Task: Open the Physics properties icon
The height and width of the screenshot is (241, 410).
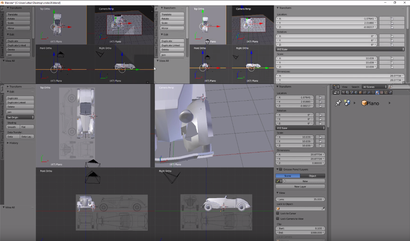Action: (x=390, y=92)
